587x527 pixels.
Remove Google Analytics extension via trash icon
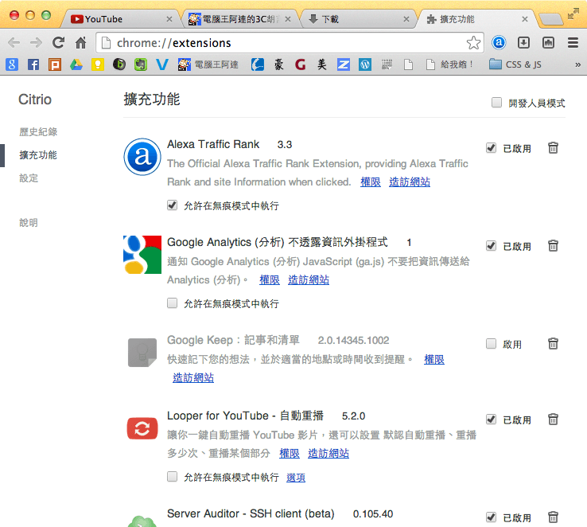tap(553, 246)
